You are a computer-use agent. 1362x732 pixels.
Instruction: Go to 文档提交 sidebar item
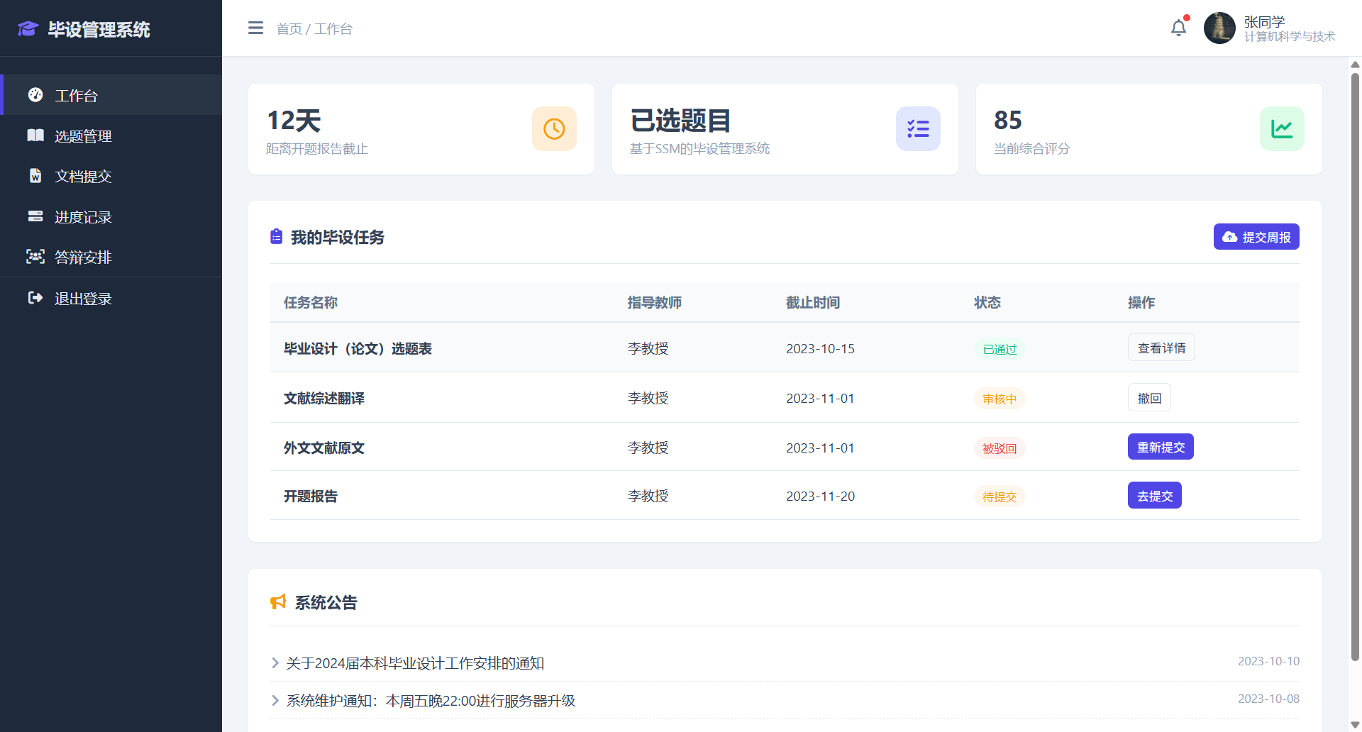[x=83, y=177]
